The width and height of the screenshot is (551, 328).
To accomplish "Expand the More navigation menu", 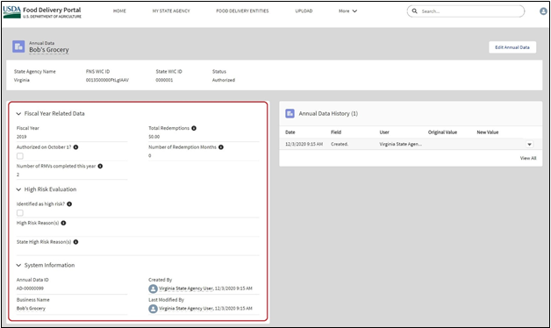I will coord(347,11).
